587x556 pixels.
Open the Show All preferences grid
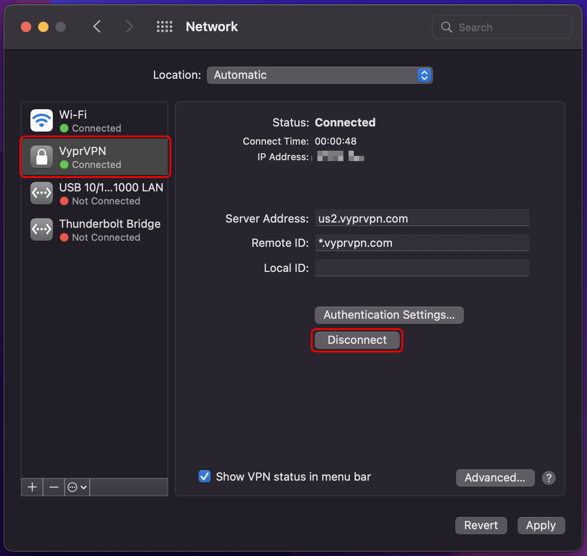click(x=164, y=26)
